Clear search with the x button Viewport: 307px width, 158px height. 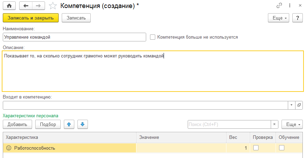click(275, 124)
